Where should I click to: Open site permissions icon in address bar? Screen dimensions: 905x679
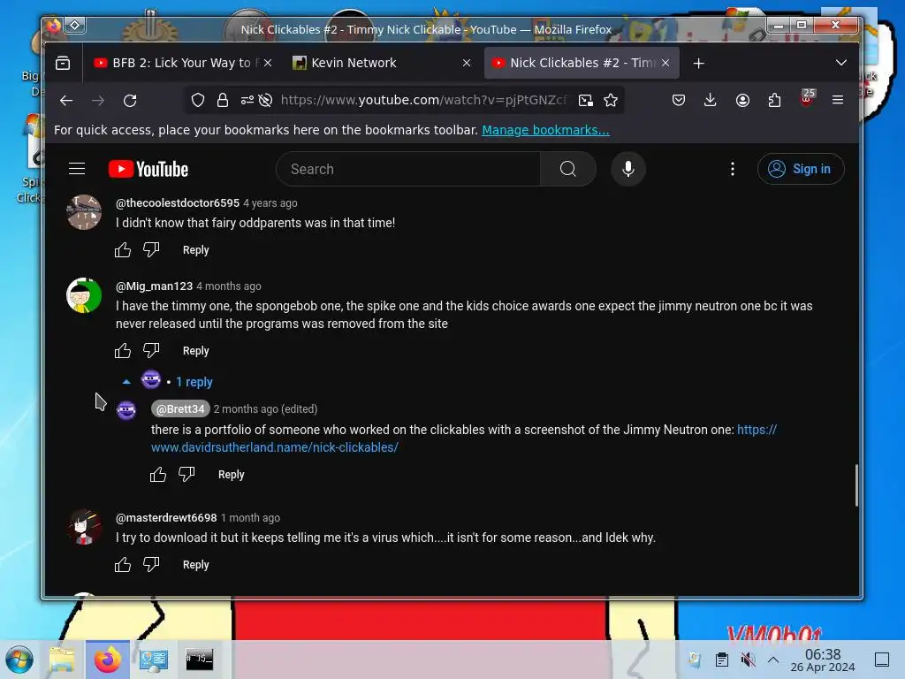247,101
